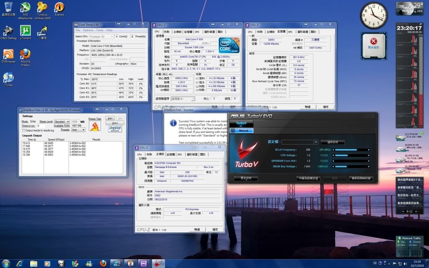Click the bottom-right refresh status button in TurboV
The image size is (429, 268).
click(361, 178)
